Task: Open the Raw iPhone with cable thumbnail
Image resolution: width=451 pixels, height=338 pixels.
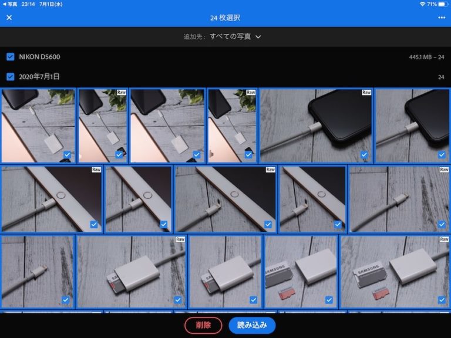Action: coord(316,126)
